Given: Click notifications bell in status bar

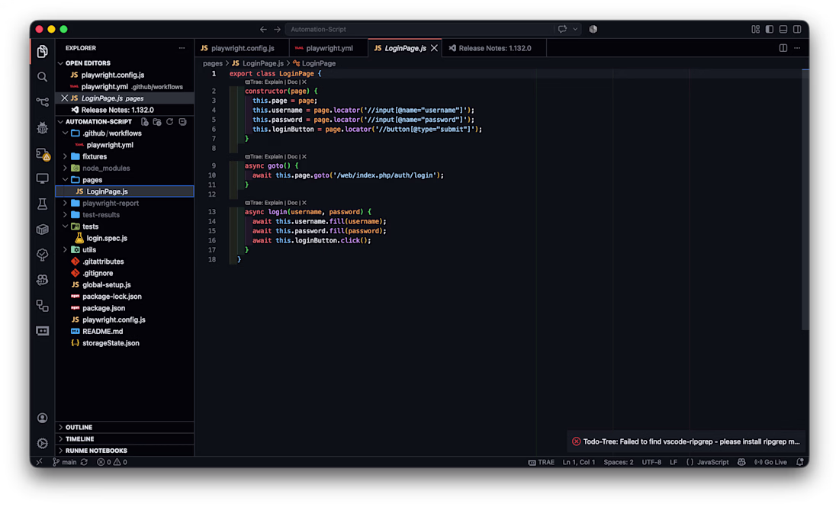Looking at the screenshot, I should click(799, 462).
